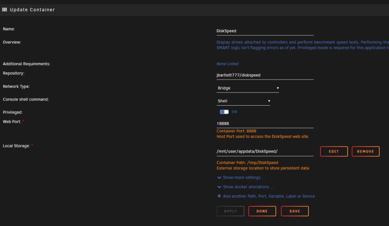Image resolution: width=389 pixels, height=226 pixels.
Task: Click Add another Path, Port, Variable link
Action: tap(269, 196)
